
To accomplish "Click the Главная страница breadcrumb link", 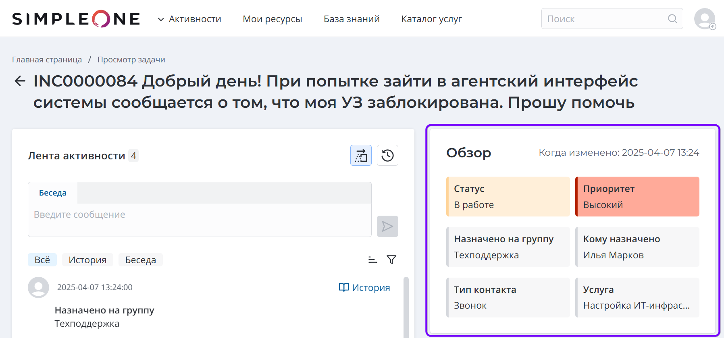I will tap(47, 60).
